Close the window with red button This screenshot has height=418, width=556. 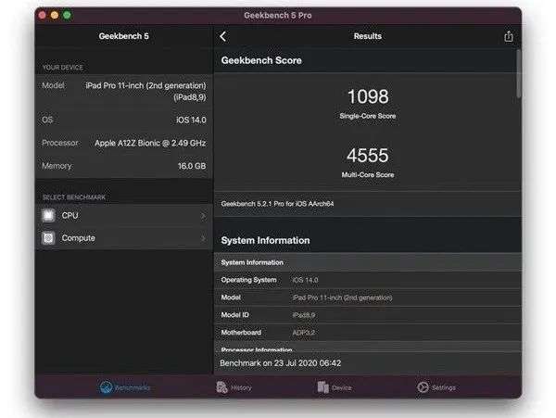pyautogui.click(x=43, y=15)
